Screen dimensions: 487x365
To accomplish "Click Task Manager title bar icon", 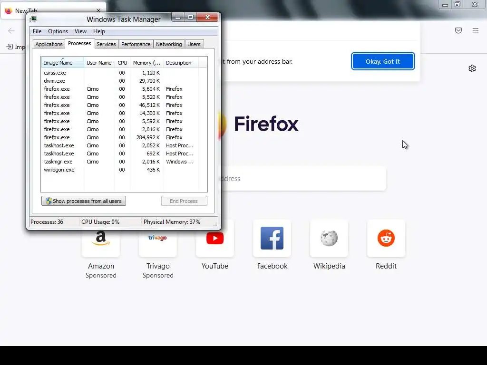I will (34, 19).
